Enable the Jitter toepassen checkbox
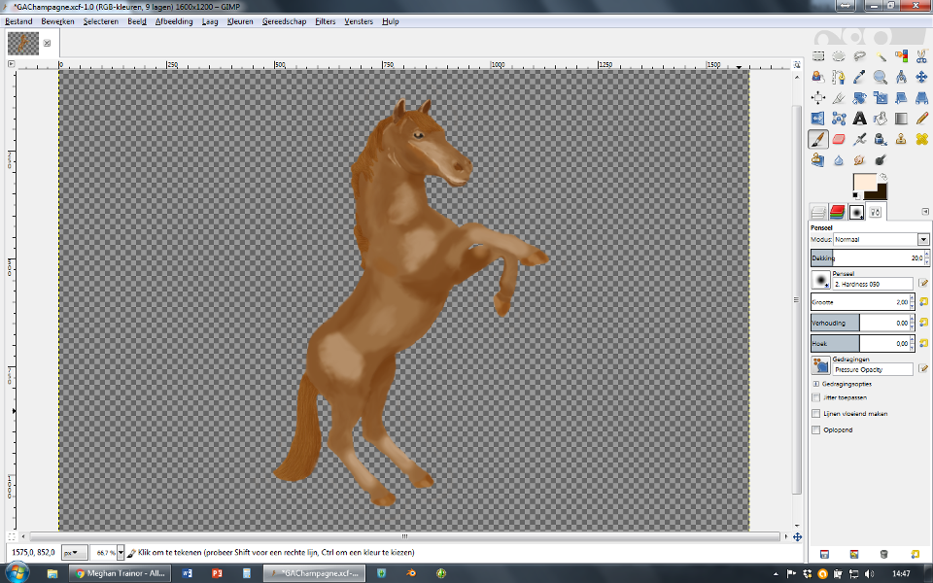933x583 pixels. pyautogui.click(x=815, y=397)
